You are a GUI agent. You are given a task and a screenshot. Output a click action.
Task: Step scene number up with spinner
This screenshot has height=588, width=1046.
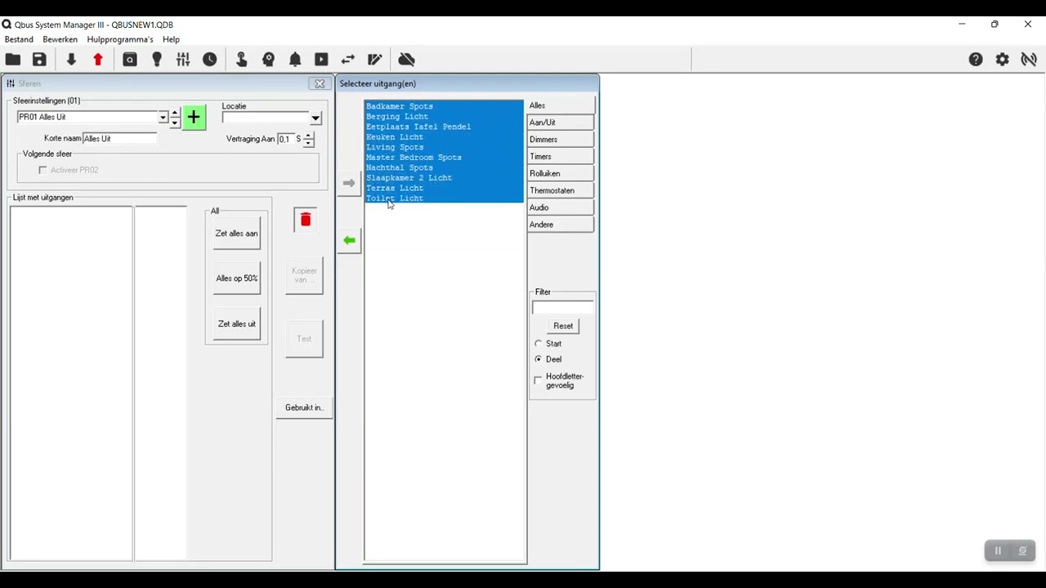point(175,114)
